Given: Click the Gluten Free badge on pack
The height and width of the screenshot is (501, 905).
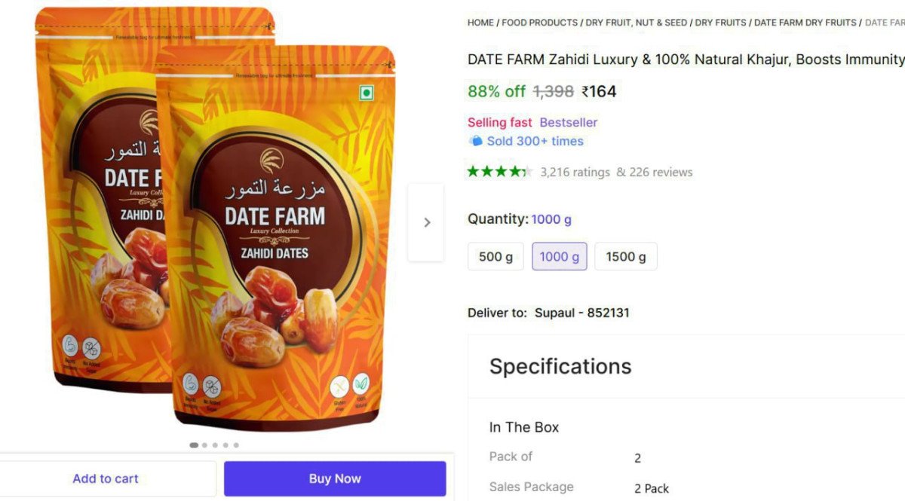Looking at the screenshot, I should click(340, 386).
